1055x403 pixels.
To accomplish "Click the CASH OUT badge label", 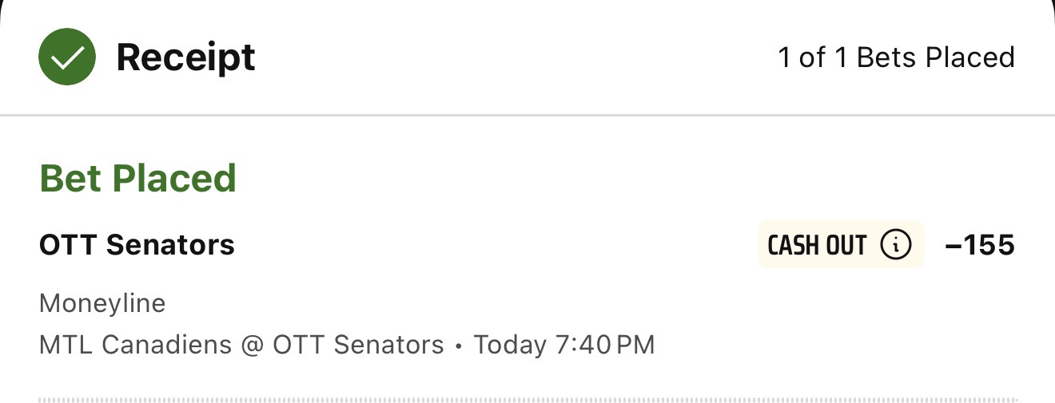I will point(817,245).
